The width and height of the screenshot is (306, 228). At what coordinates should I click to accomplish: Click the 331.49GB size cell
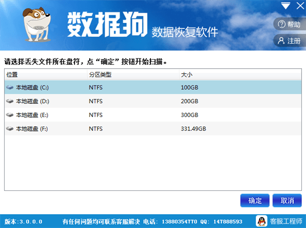tap(193, 129)
